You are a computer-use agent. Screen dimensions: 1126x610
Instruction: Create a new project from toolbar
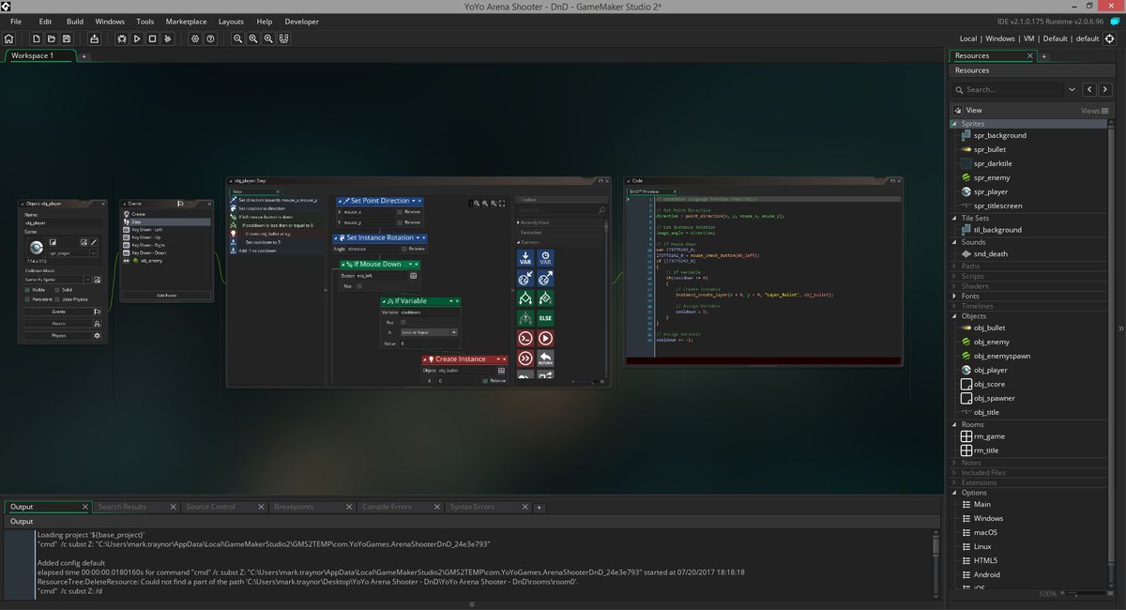click(36, 38)
